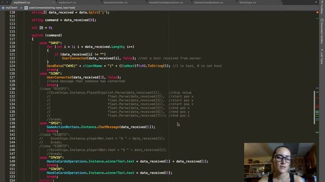Click the editor vertical scrollbar thumb
The width and height of the screenshot is (325, 182).
tap(314, 107)
